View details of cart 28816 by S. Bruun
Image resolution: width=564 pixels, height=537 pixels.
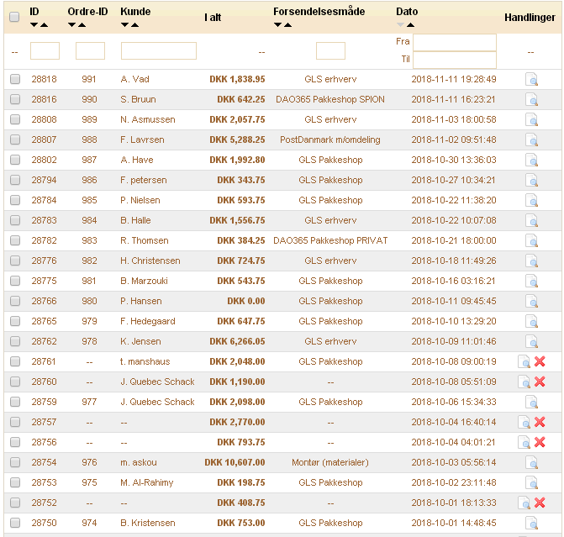coord(531,99)
